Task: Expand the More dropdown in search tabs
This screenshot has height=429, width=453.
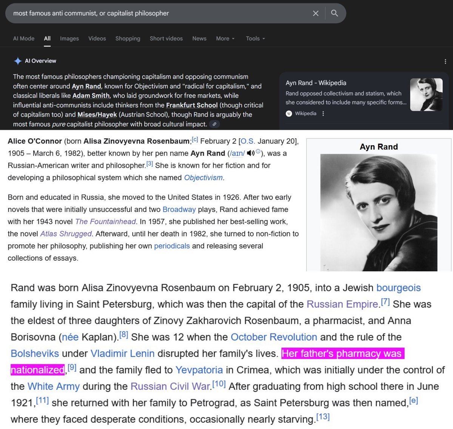Action: pos(225,38)
